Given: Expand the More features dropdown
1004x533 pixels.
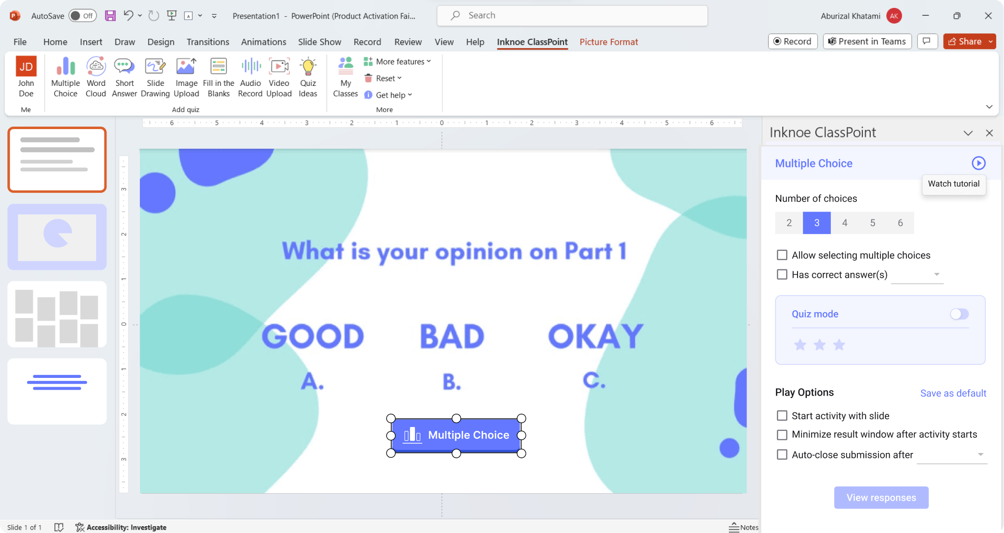Looking at the screenshot, I should 397,61.
